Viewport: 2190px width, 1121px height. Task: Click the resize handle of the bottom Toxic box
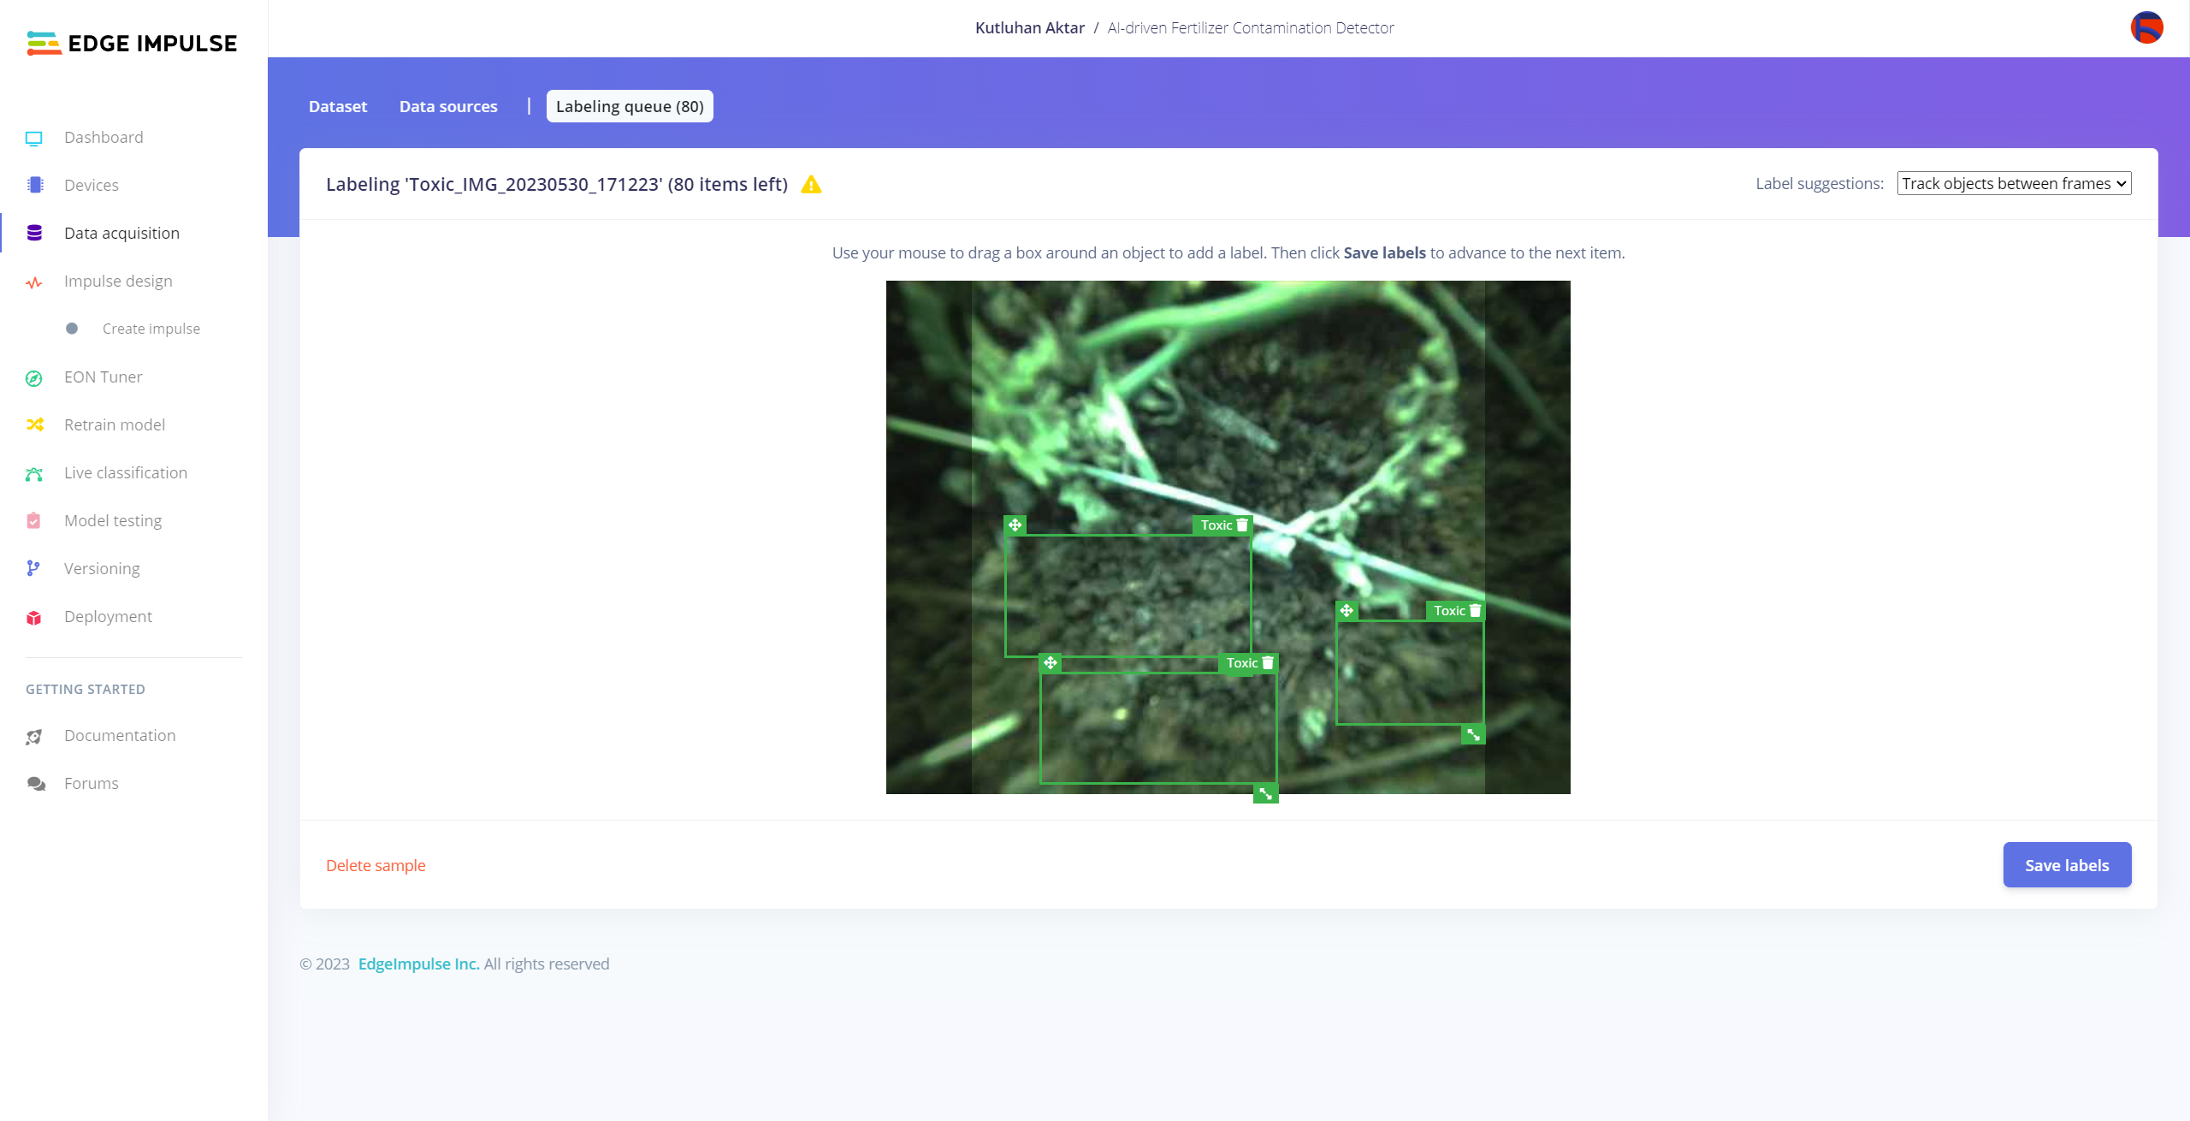click(1265, 794)
